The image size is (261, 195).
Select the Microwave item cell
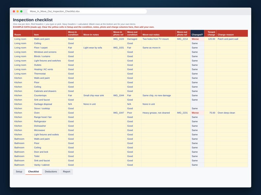(x=50, y=130)
